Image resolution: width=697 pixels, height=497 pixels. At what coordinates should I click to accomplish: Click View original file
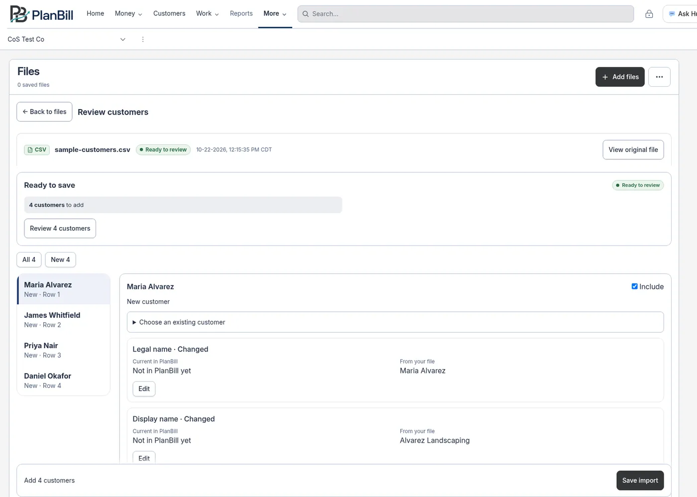coord(633,150)
